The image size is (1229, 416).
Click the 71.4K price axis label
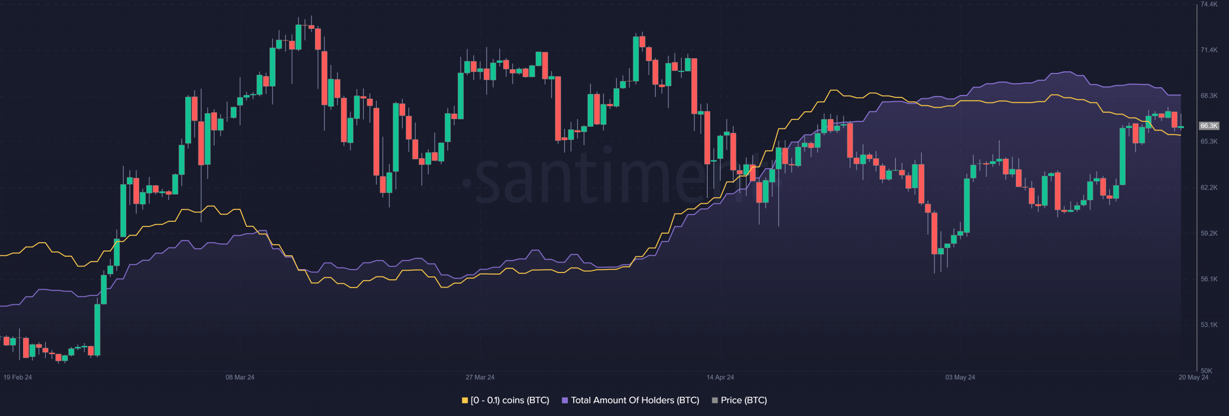1209,50
